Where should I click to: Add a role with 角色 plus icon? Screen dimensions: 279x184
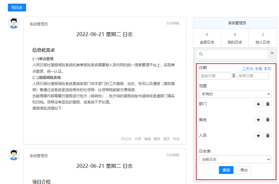point(259,120)
